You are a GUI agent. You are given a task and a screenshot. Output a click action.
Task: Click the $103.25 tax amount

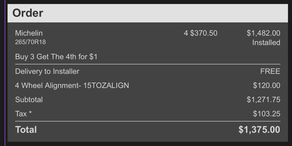pyautogui.click(x=267, y=114)
